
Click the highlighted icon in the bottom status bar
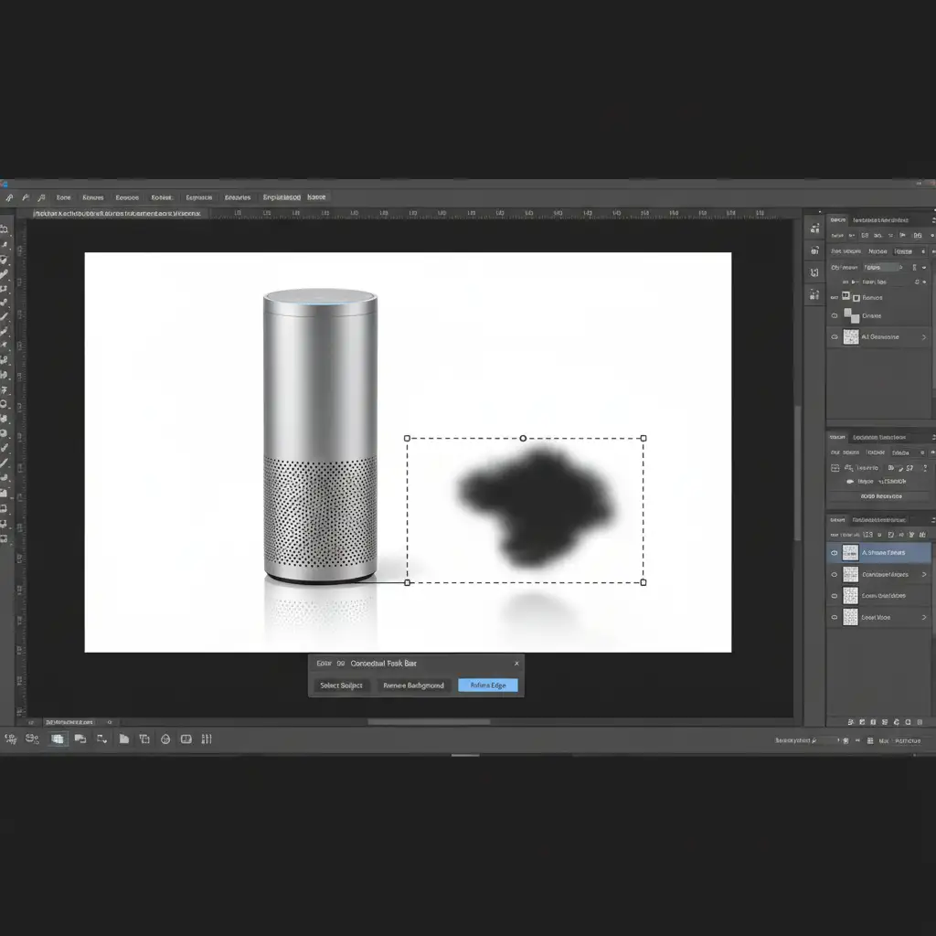click(x=58, y=739)
